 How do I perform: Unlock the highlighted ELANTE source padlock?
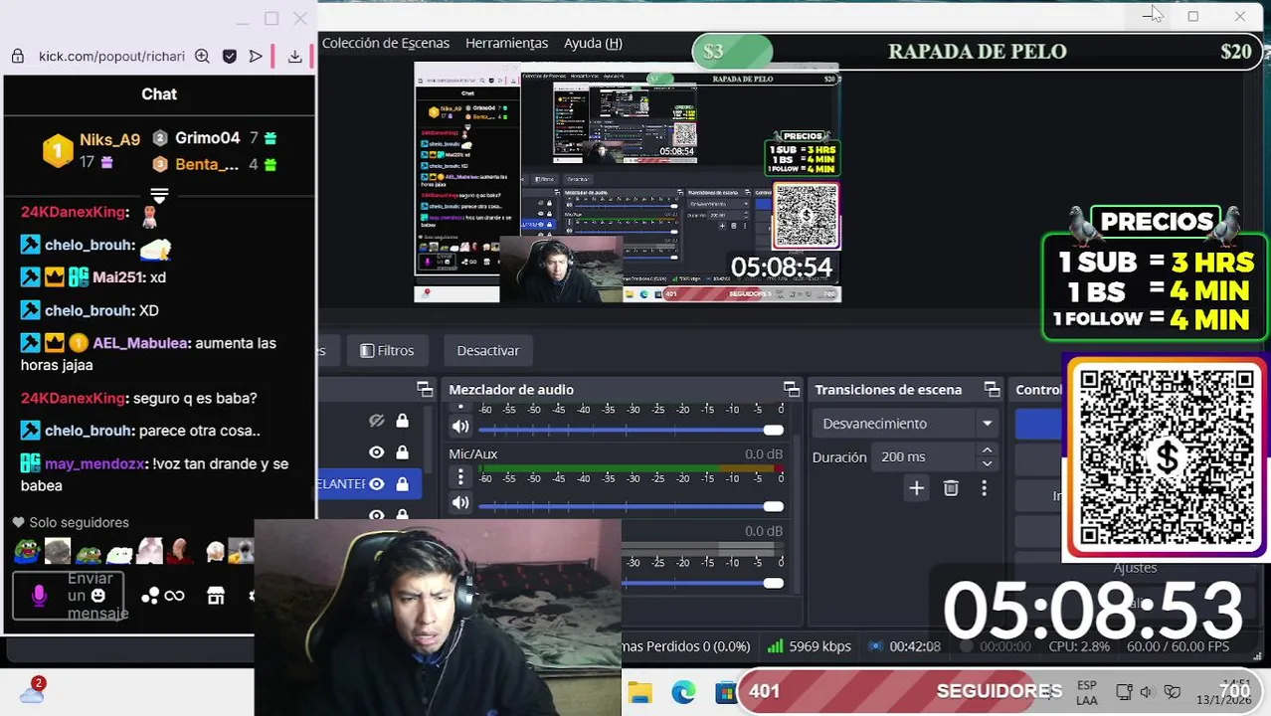click(x=402, y=484)
